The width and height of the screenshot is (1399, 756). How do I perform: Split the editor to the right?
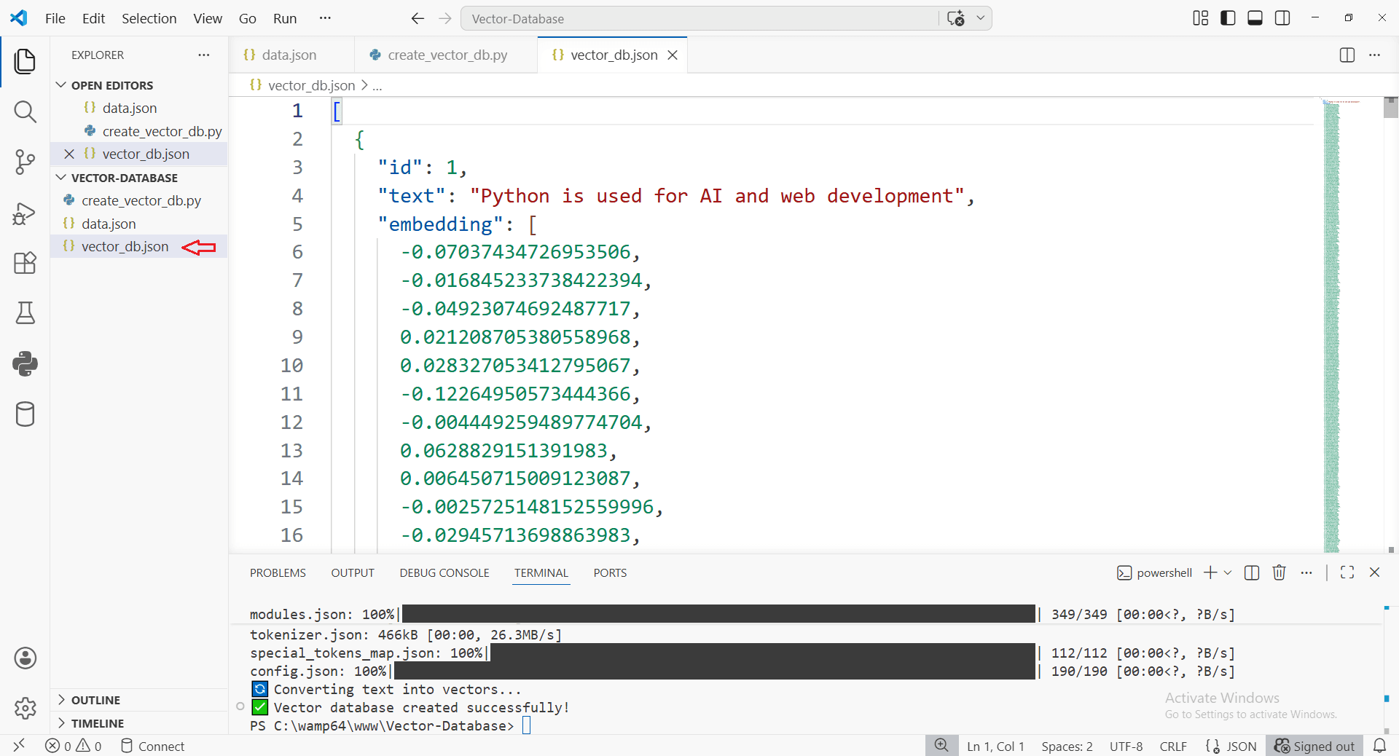(x=1347, y=55)
